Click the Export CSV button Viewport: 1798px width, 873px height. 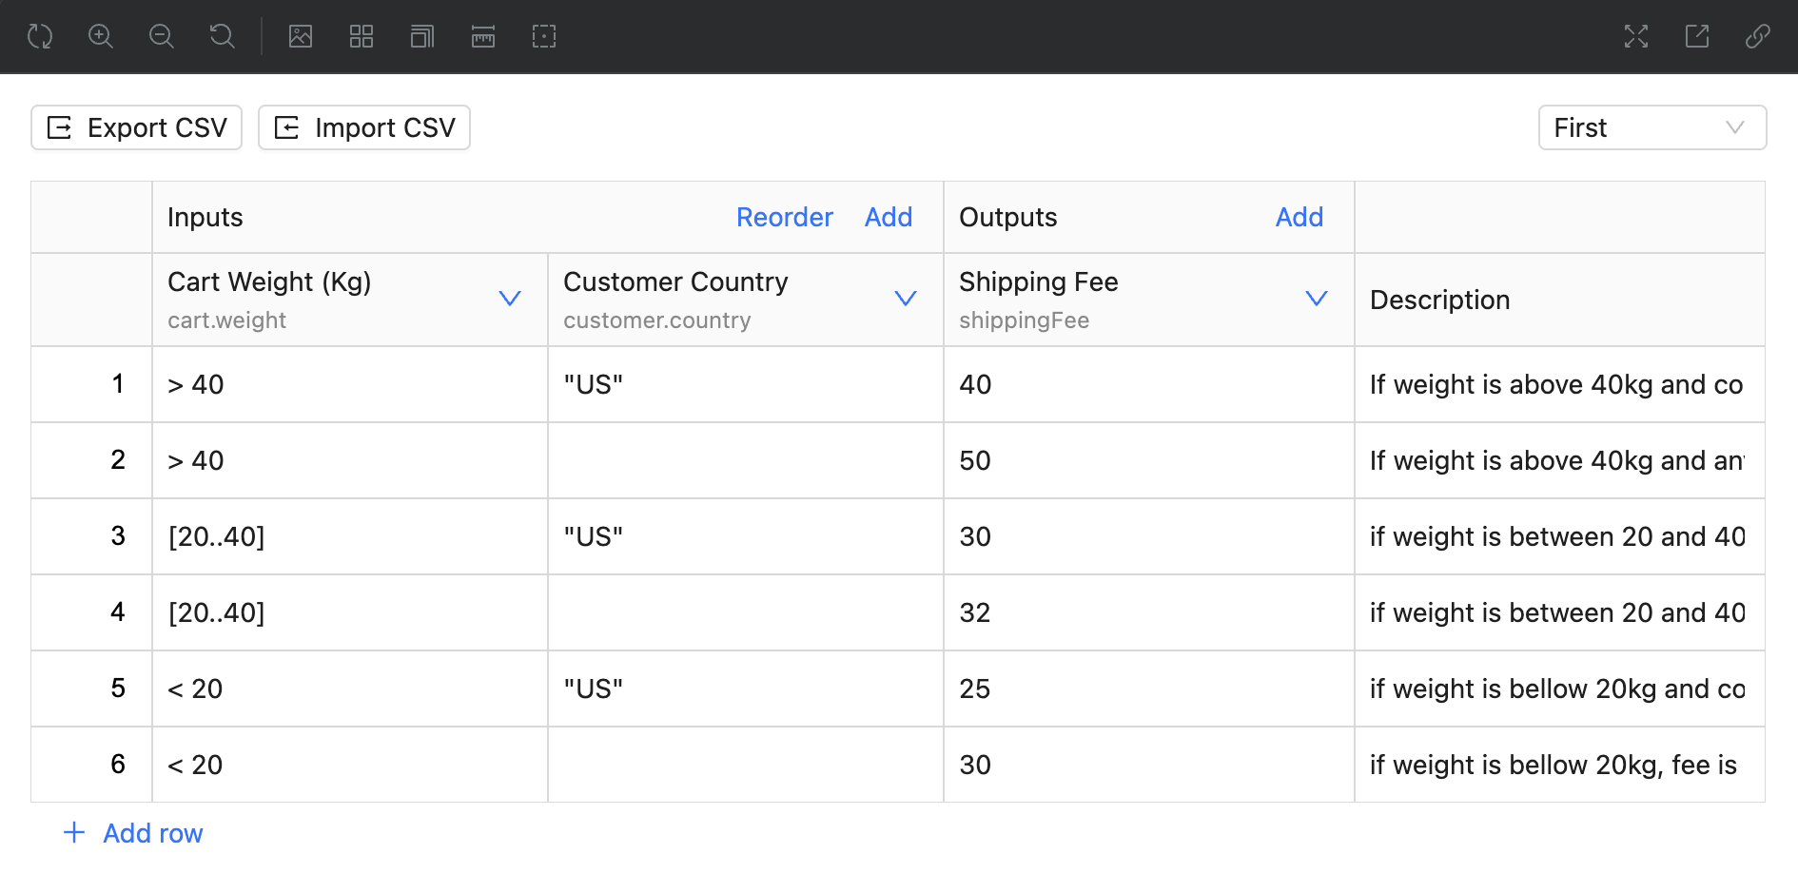135,127
